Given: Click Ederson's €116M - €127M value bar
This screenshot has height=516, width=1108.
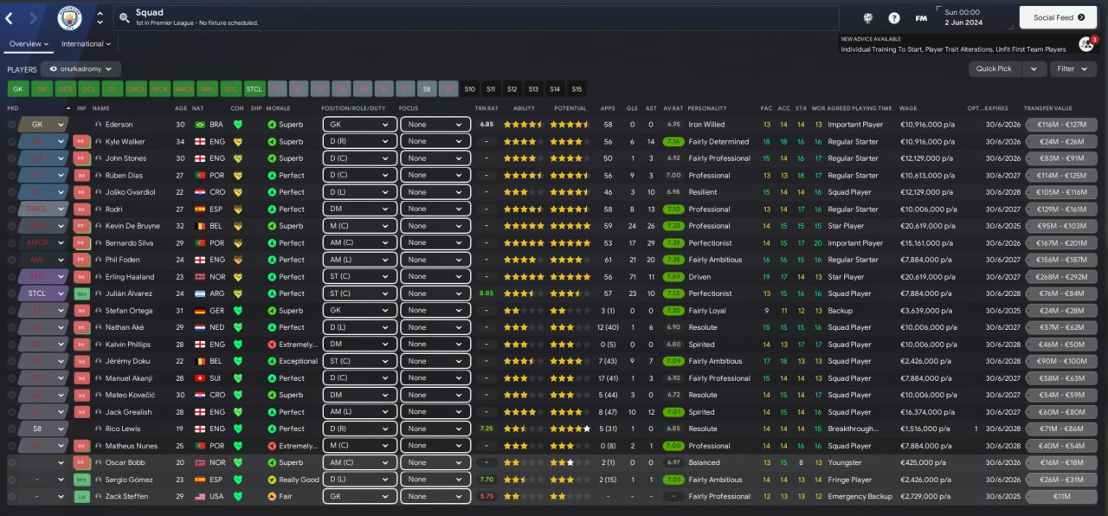Looking at the screenshot, I should 1061,125.
